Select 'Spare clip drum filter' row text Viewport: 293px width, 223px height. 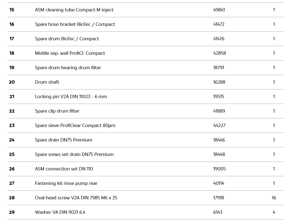[x=57, y=111]
